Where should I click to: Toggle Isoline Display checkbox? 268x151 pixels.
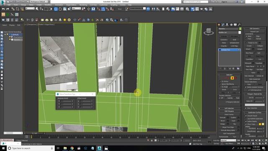point(246,121)
